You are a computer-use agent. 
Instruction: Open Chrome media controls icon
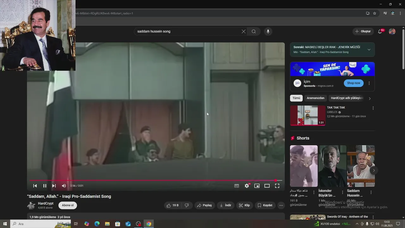pyautogui.click(x=385, y=13)
